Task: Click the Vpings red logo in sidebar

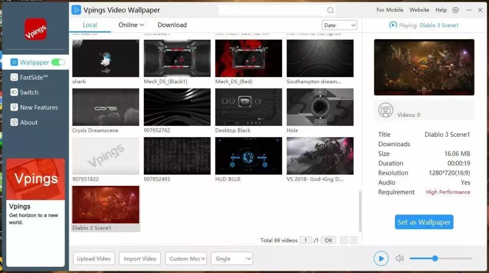Action: [x=35, y=29]
